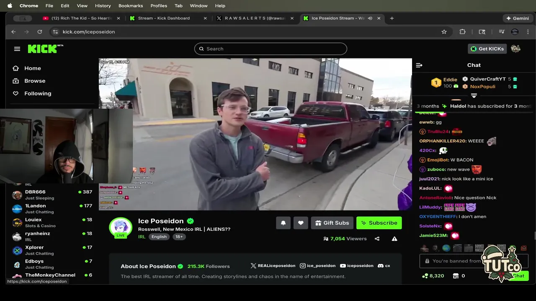
Task: Mute the Ice Poseidon Stream tab audio
Action: [x=370, y=18]
